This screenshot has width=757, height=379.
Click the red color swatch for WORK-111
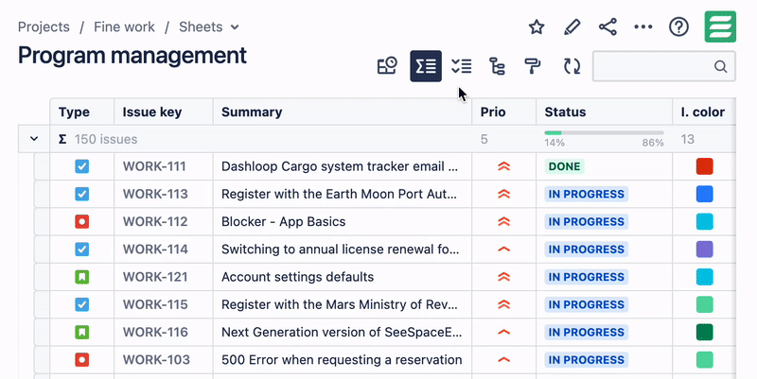[704, 166]
